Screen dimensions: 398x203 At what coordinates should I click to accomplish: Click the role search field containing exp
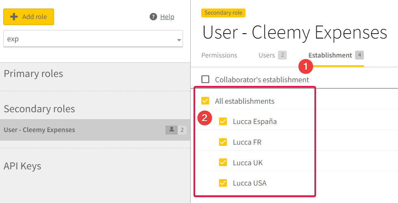click(x=93, y=39)
